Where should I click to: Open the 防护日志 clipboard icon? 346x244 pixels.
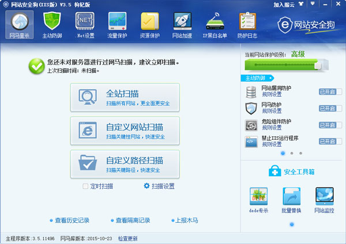(247, 21)
